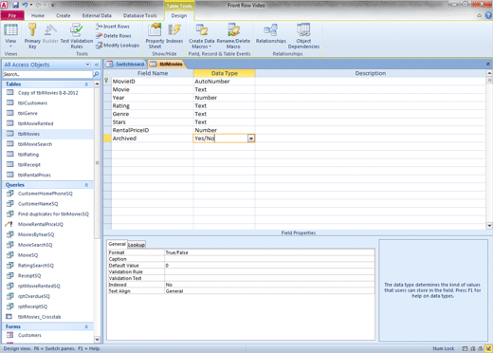493x353 pixels.
Task: Collapse the Queries group
Action: click(x=86, y=185)
